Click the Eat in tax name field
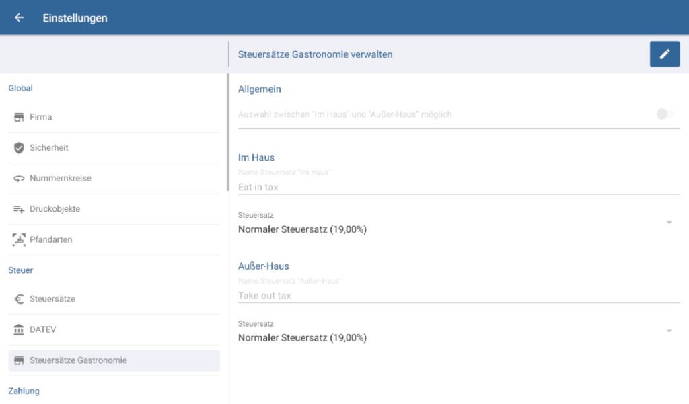The height and width of the screenshot is (404, 689). (x=458, y=187)
